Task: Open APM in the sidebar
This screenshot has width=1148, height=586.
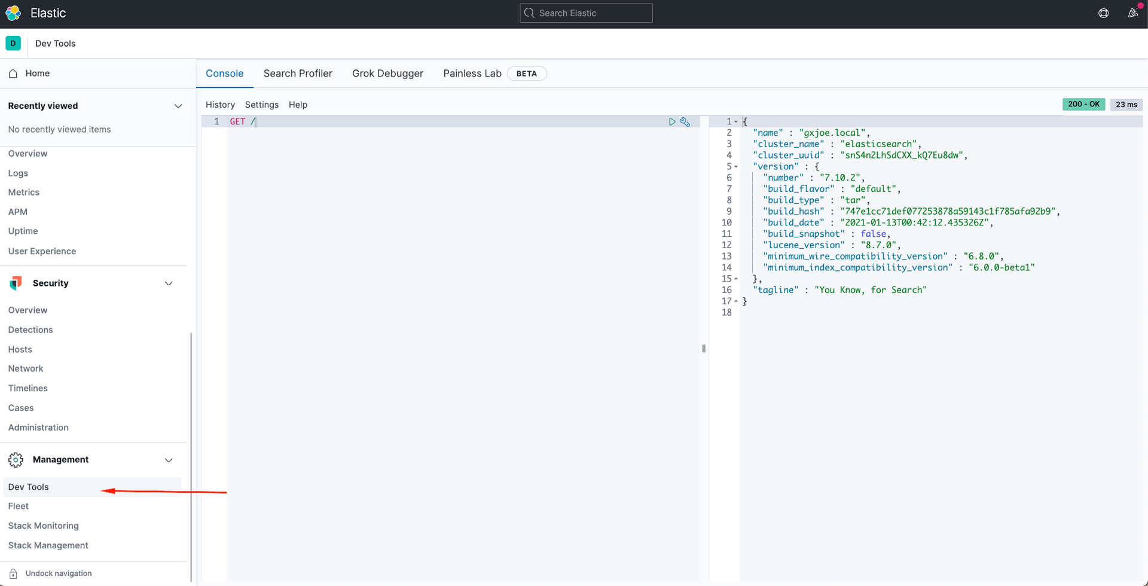Action: [18, 212]
